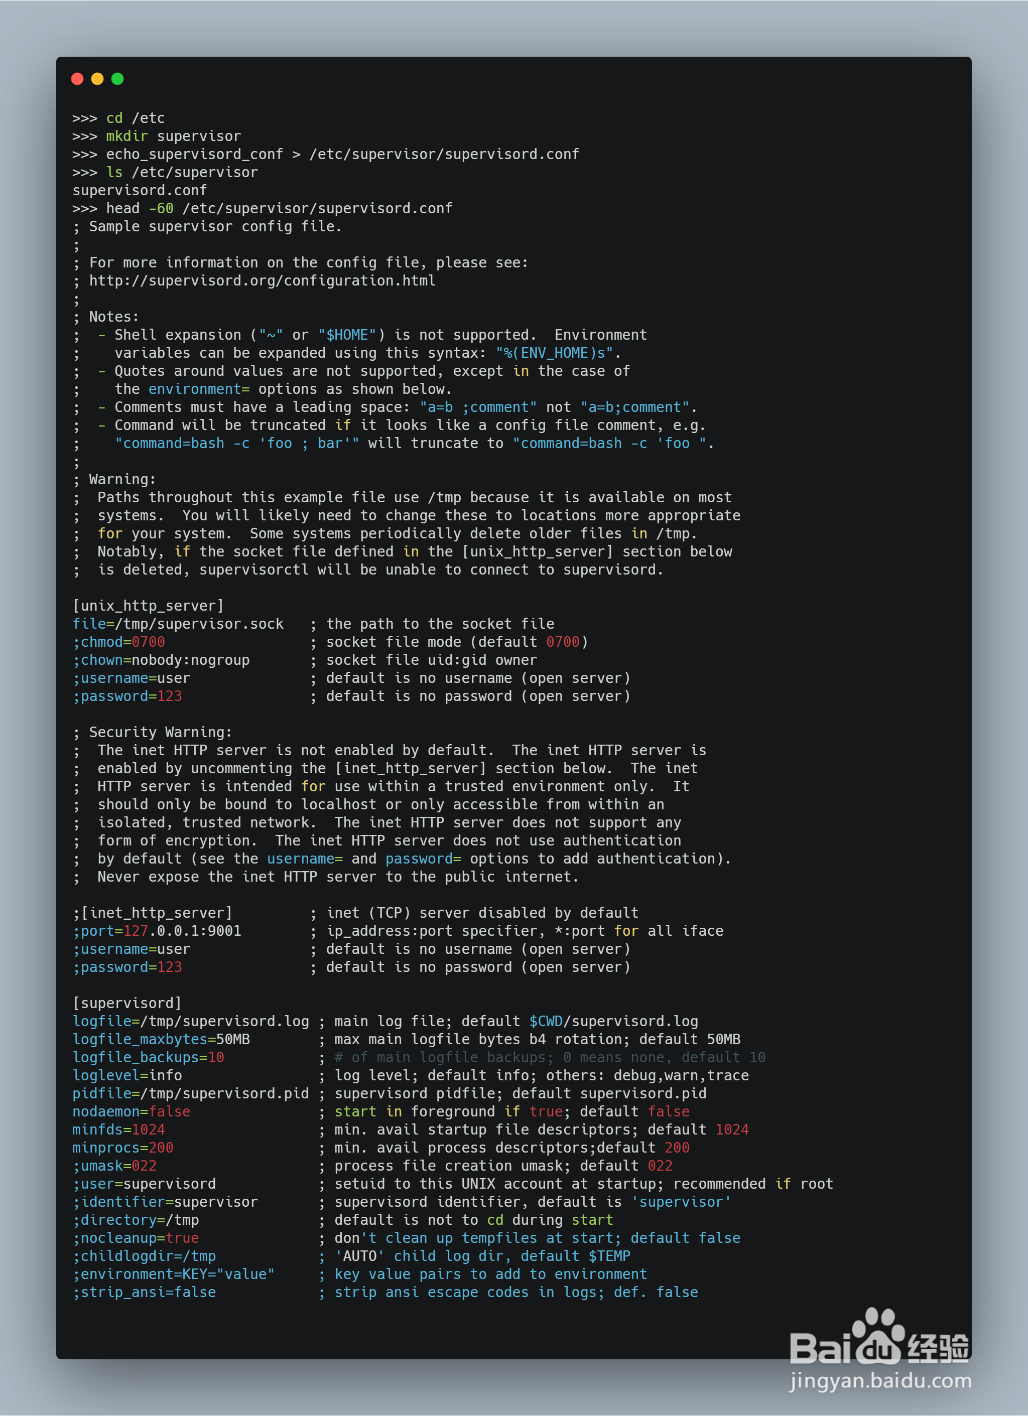Click the nodaemon=false setting

pos(131,1111)
